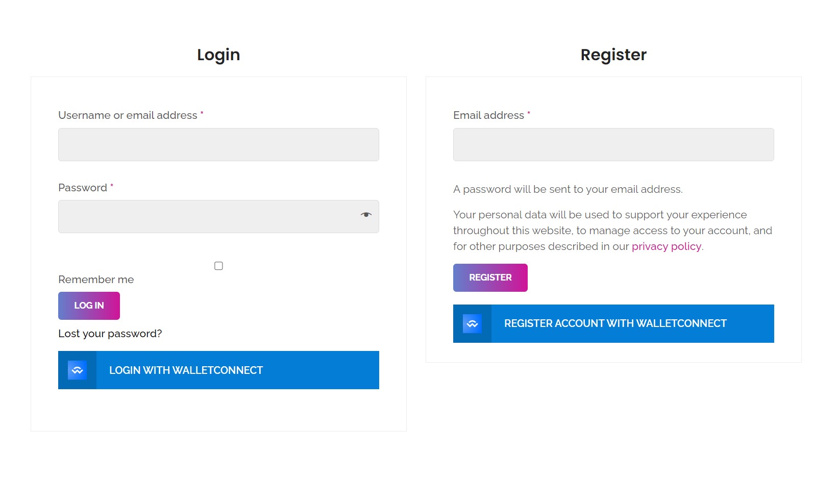The height and width of the screenshot is (480, 838).
Task: Click the Password input field
Action: [204, 216]
